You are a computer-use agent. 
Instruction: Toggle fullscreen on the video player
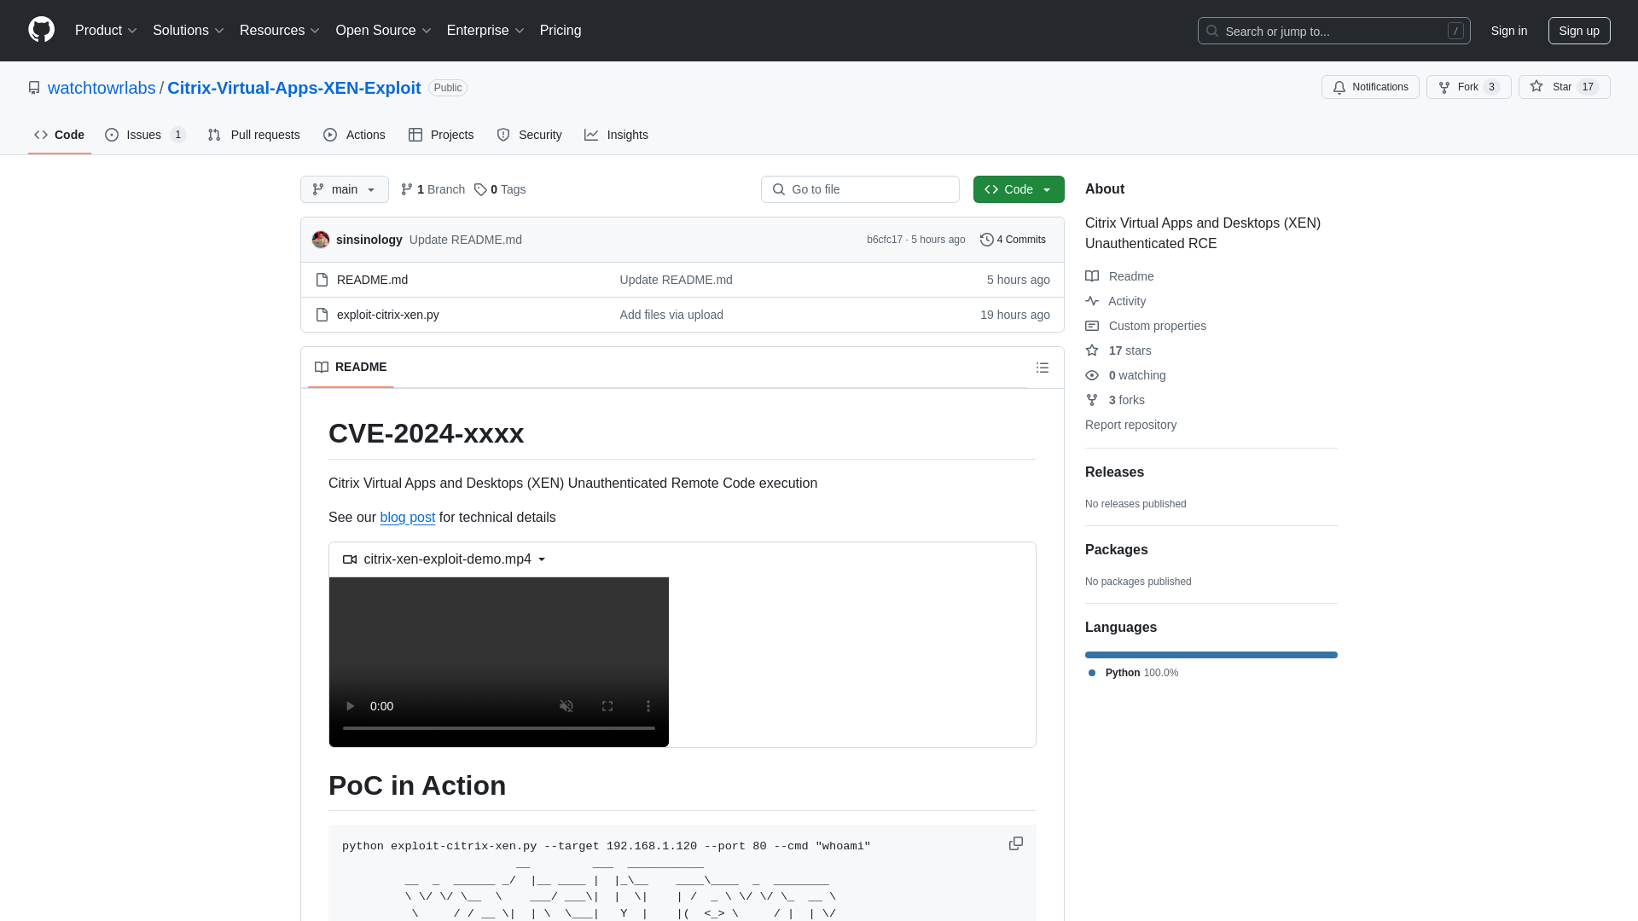[607, 705]
